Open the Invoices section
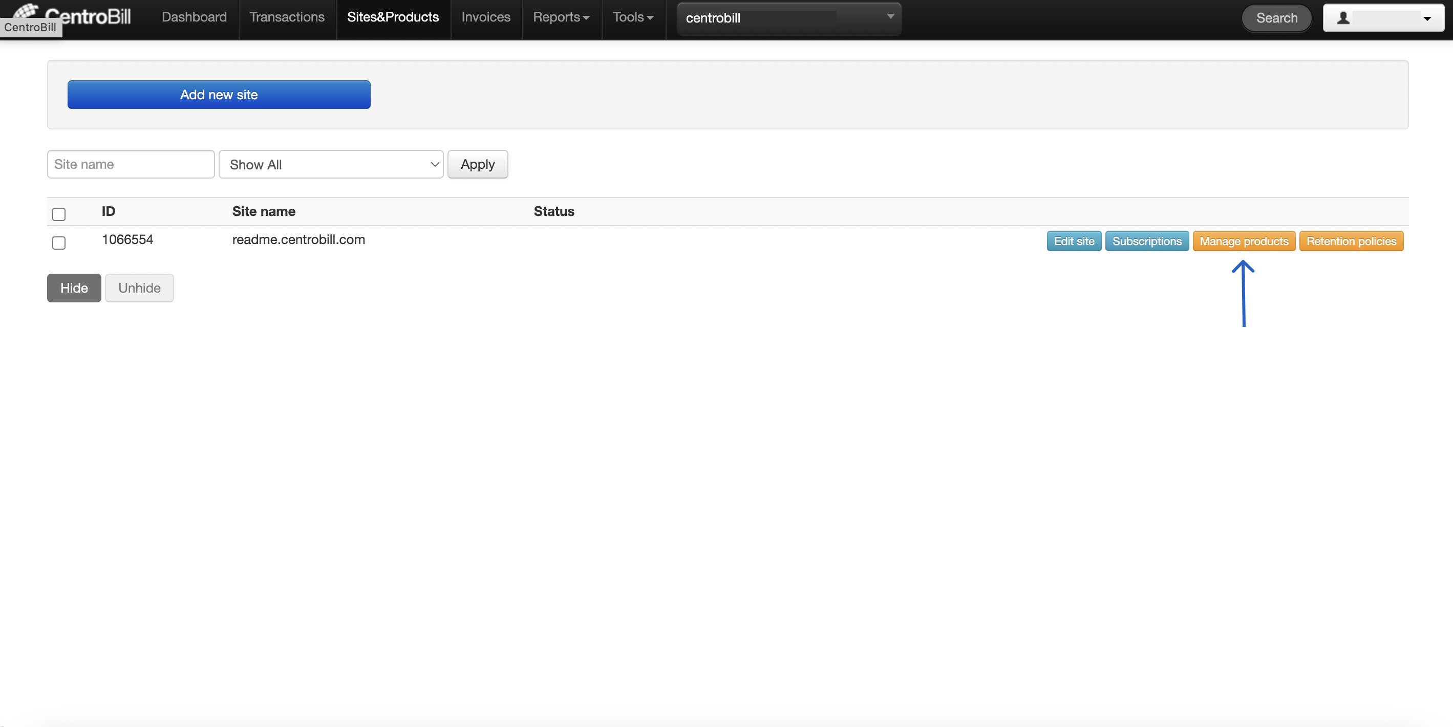 pos(486,17)
